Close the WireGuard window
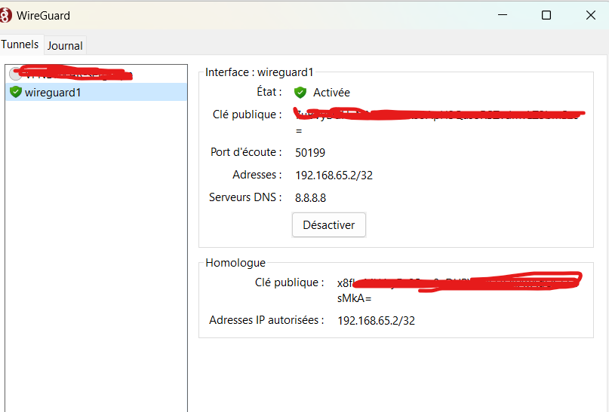This screenshot has height=412, width=609. pos(590,15)
